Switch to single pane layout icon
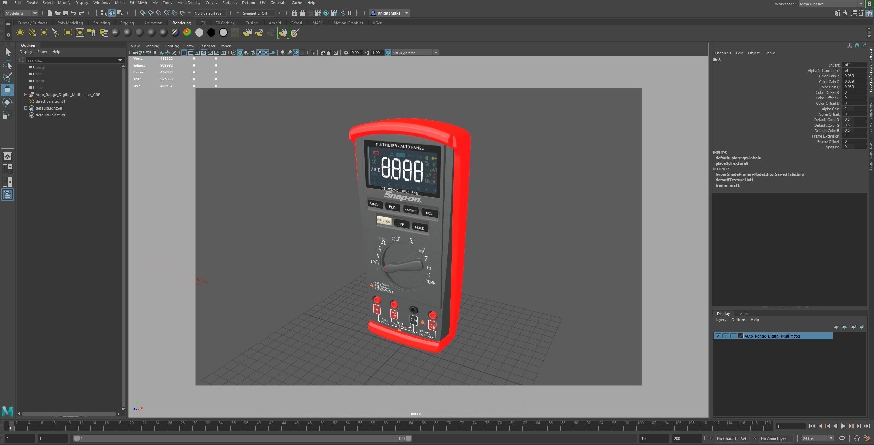This screenshot has height=445, width=874. coord(8,157)
